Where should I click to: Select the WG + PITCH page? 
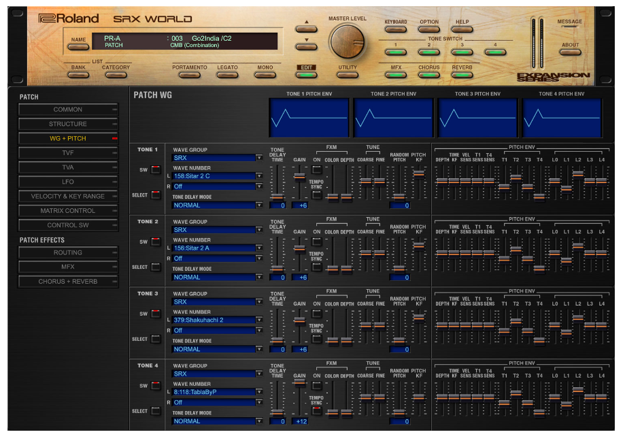click(68, 138)
